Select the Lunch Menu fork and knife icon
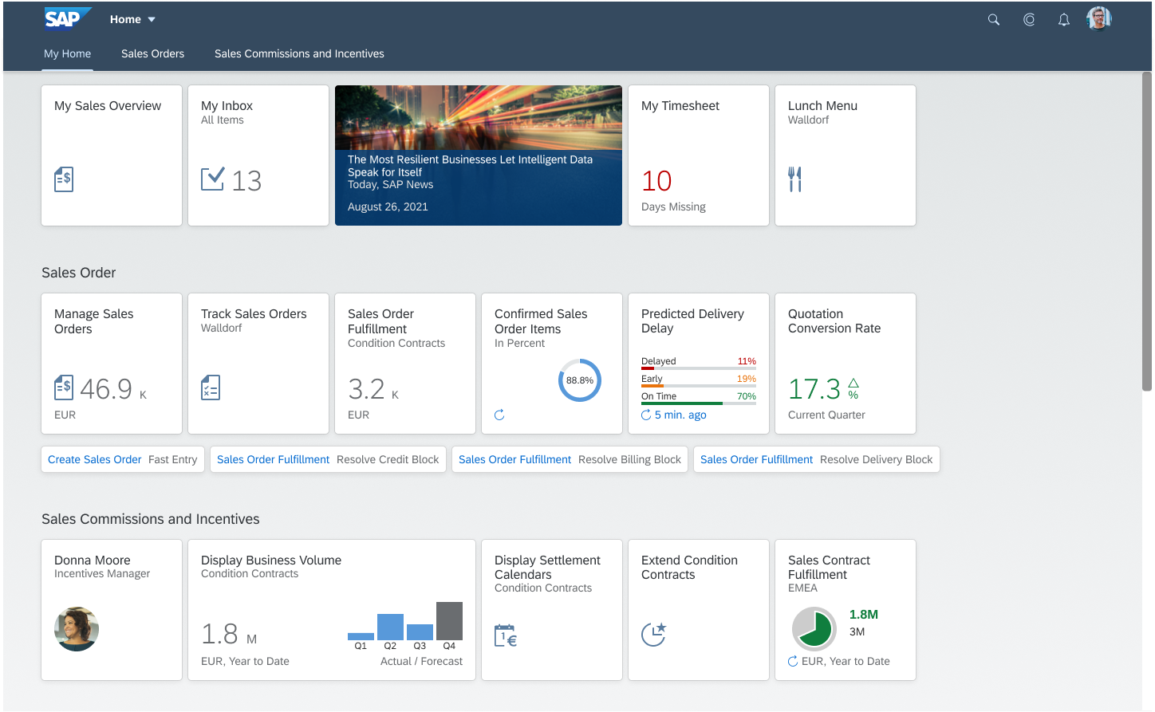This screenshot has width=1155, height=712. pos(794,179)
